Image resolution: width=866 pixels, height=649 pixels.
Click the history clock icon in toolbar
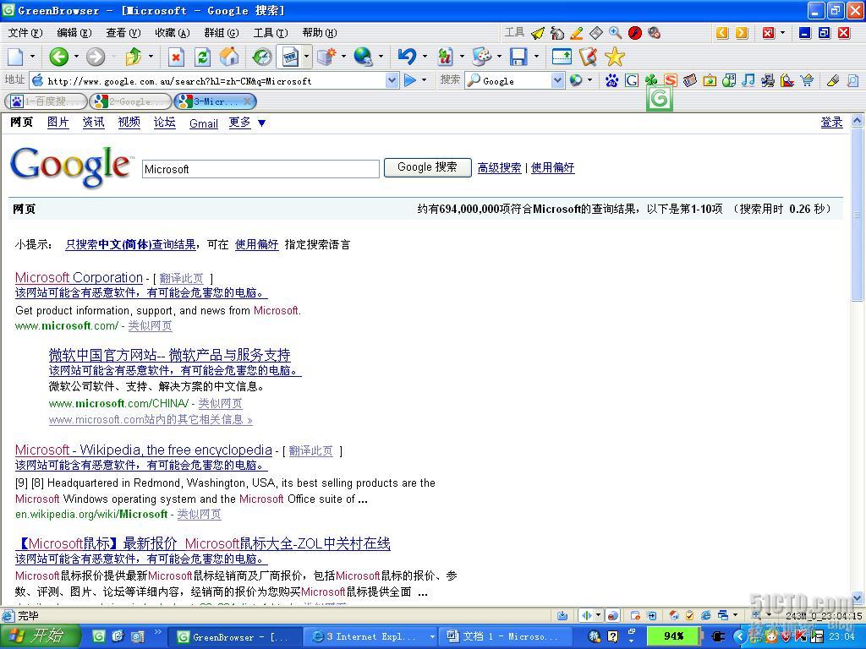pos(262,57)
